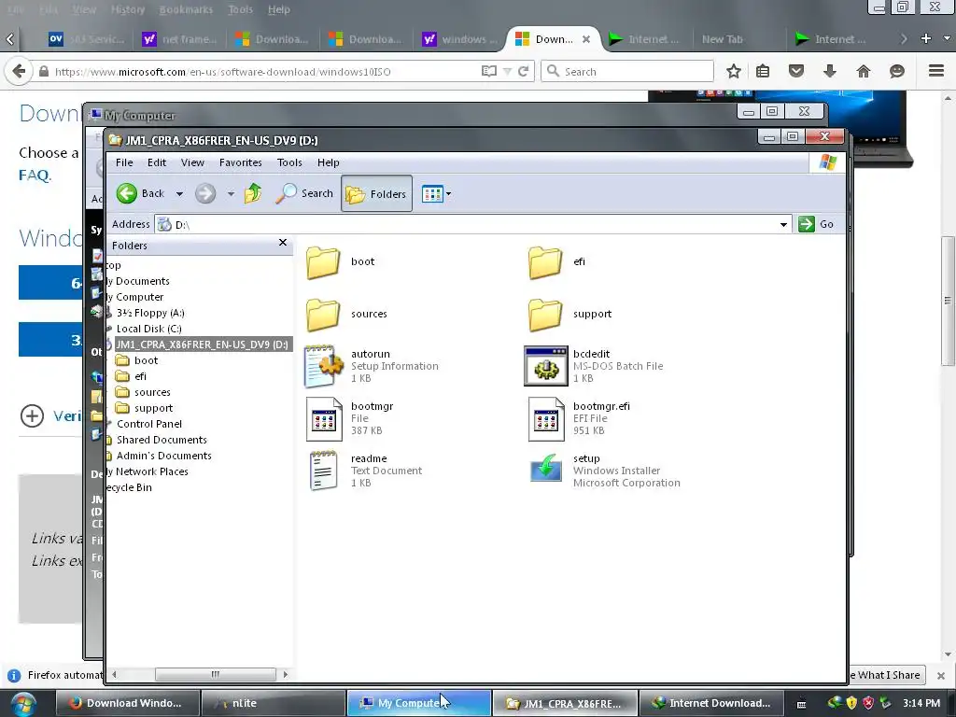The width and height of the screenshot is (956, 717).
Task: Expand the Back history dropdown arrow
Action: [x=179, y=194]
